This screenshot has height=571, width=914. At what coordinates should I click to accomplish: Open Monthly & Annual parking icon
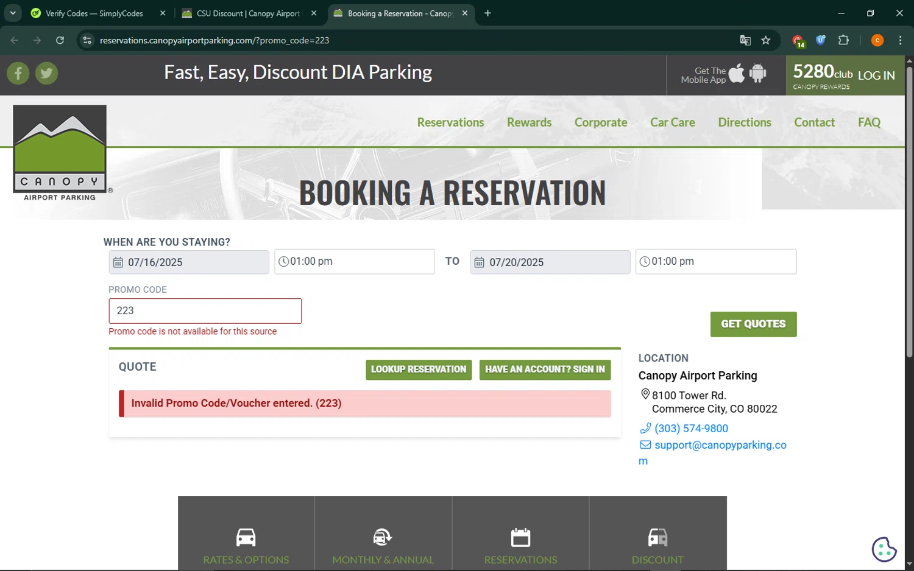point(383,538)
